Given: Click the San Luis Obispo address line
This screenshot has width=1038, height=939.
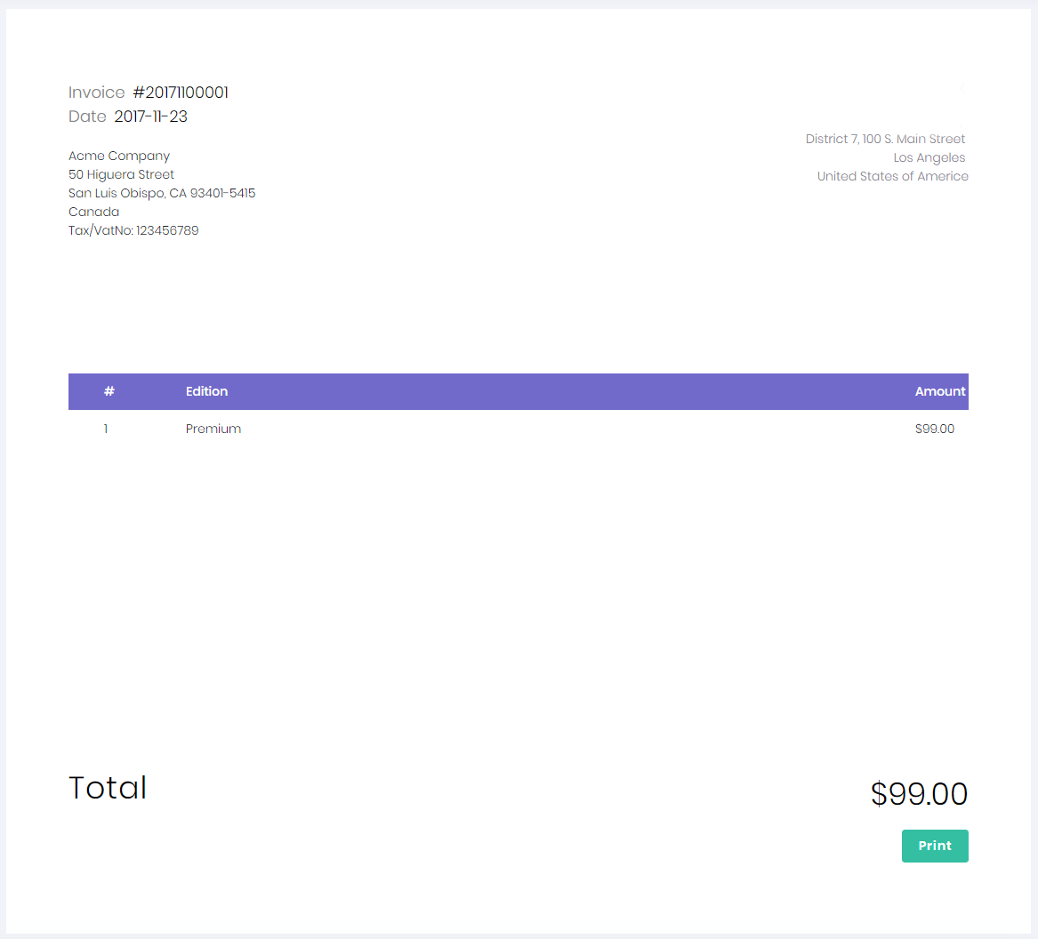Looking at the screenshot, I should point(162,193).
